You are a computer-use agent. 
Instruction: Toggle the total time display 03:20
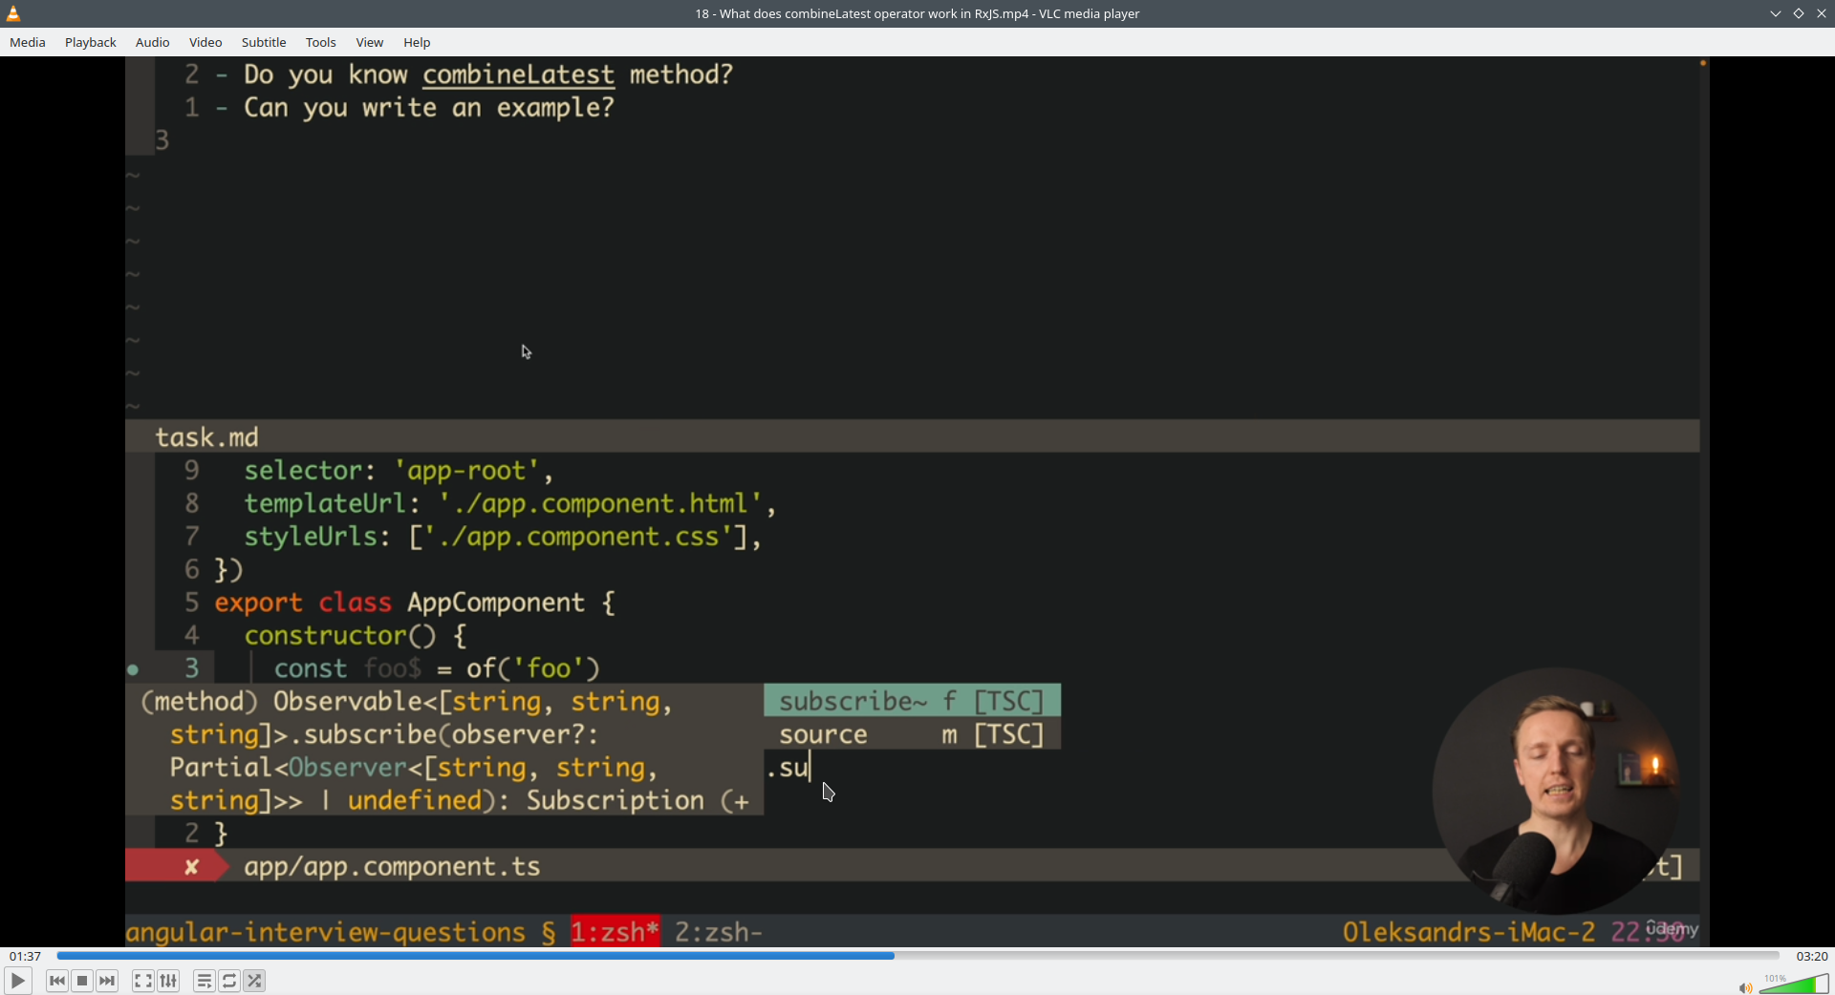point(1811,956)
